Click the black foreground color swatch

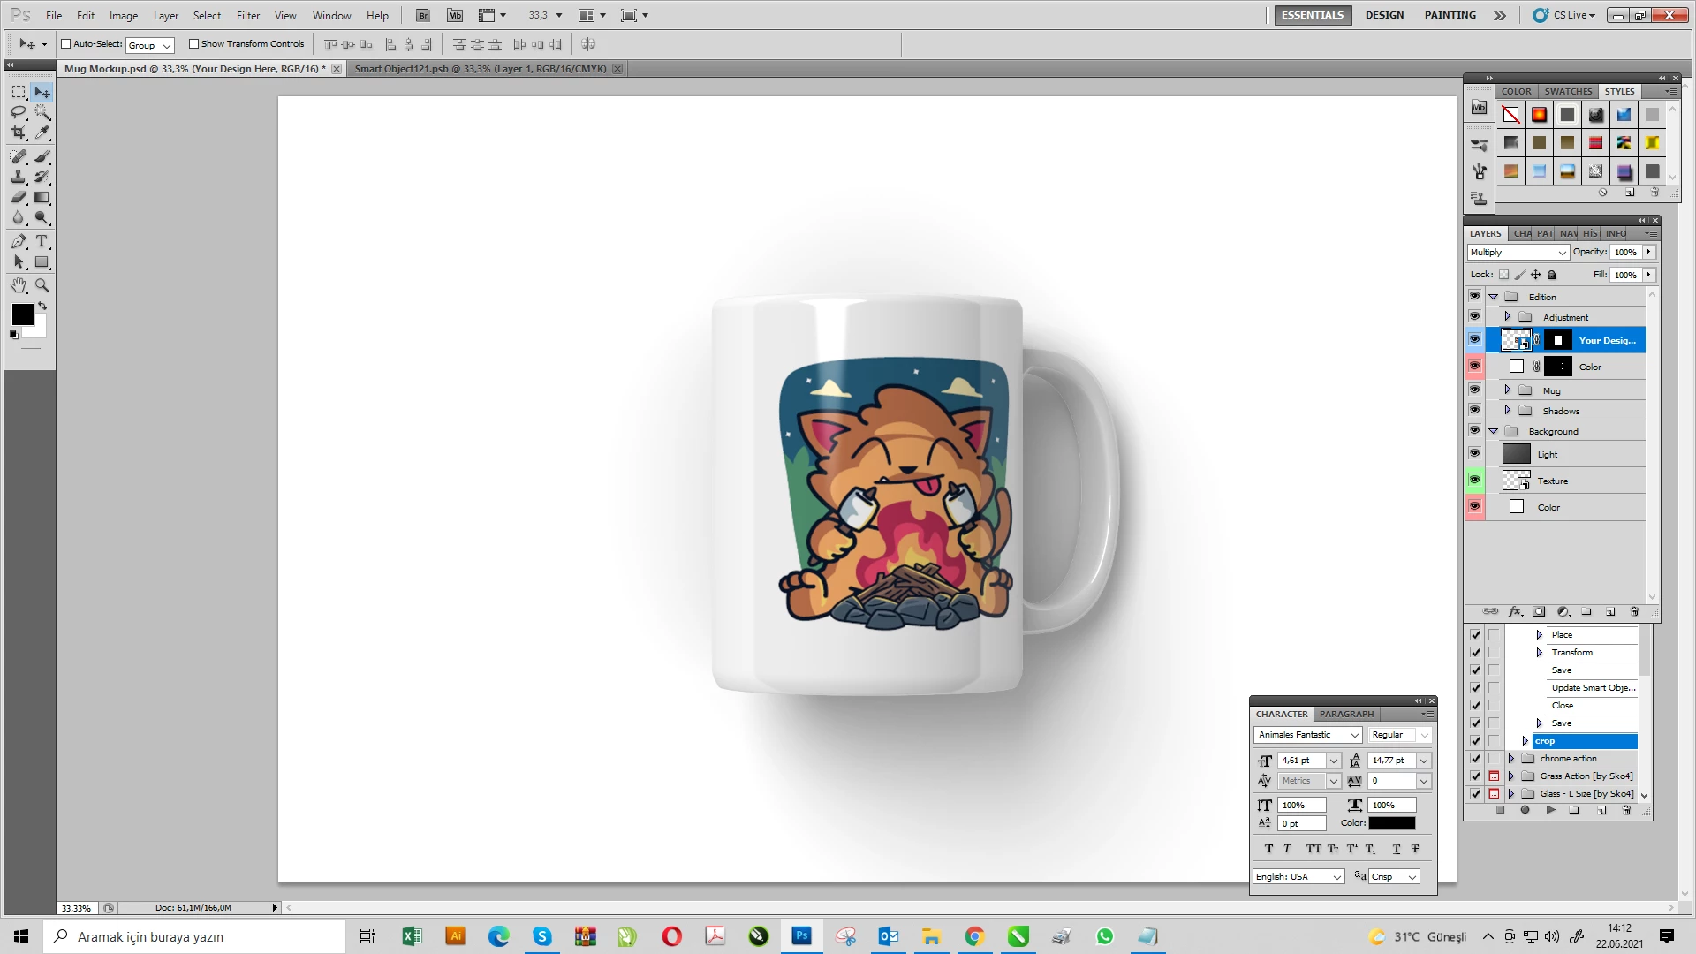coord(22,314)
